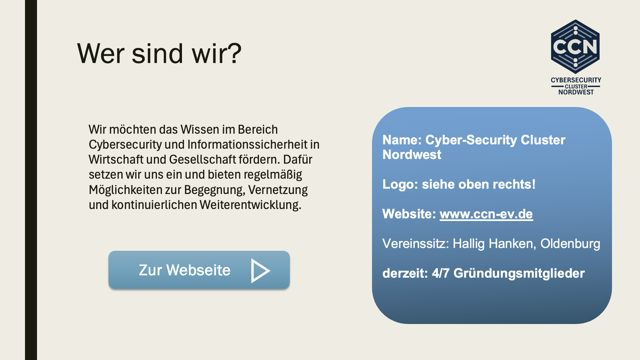Click the "CYBERSECURITY" word under the logo

tap(576, 80)
